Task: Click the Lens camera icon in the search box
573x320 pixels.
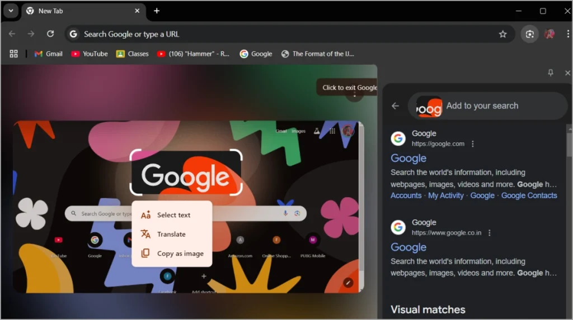Action: 298,213
